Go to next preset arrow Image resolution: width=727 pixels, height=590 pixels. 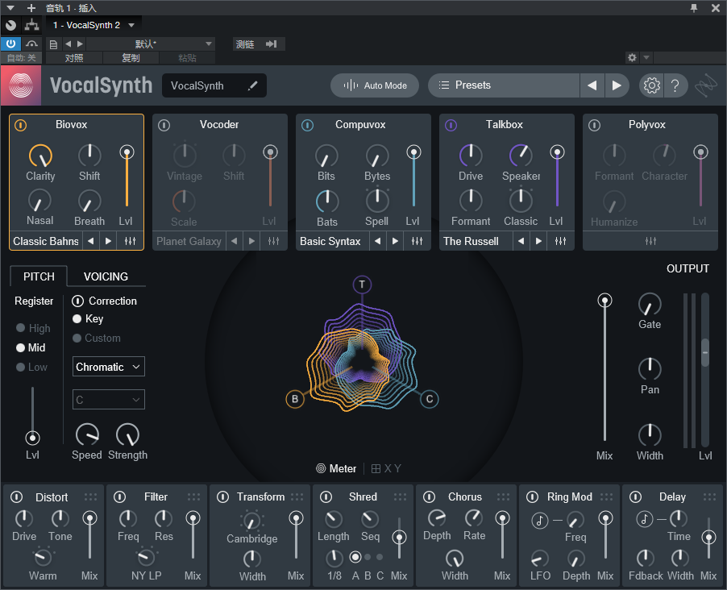(x=617, y=85)
